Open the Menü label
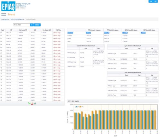Screen dimensions: 161x137 coord(12,15)
